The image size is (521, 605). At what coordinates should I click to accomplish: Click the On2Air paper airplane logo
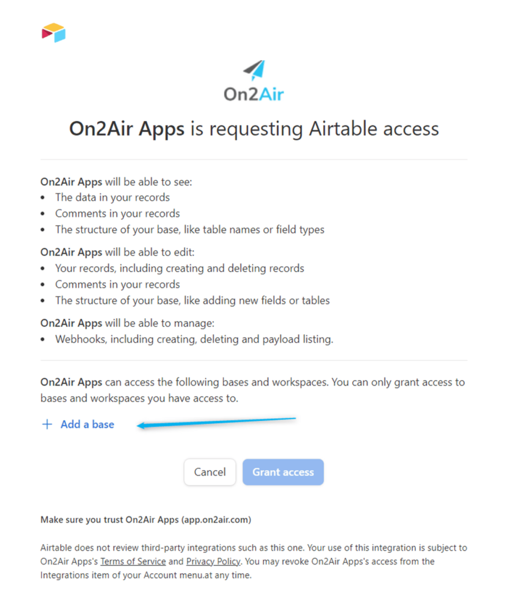253,71
